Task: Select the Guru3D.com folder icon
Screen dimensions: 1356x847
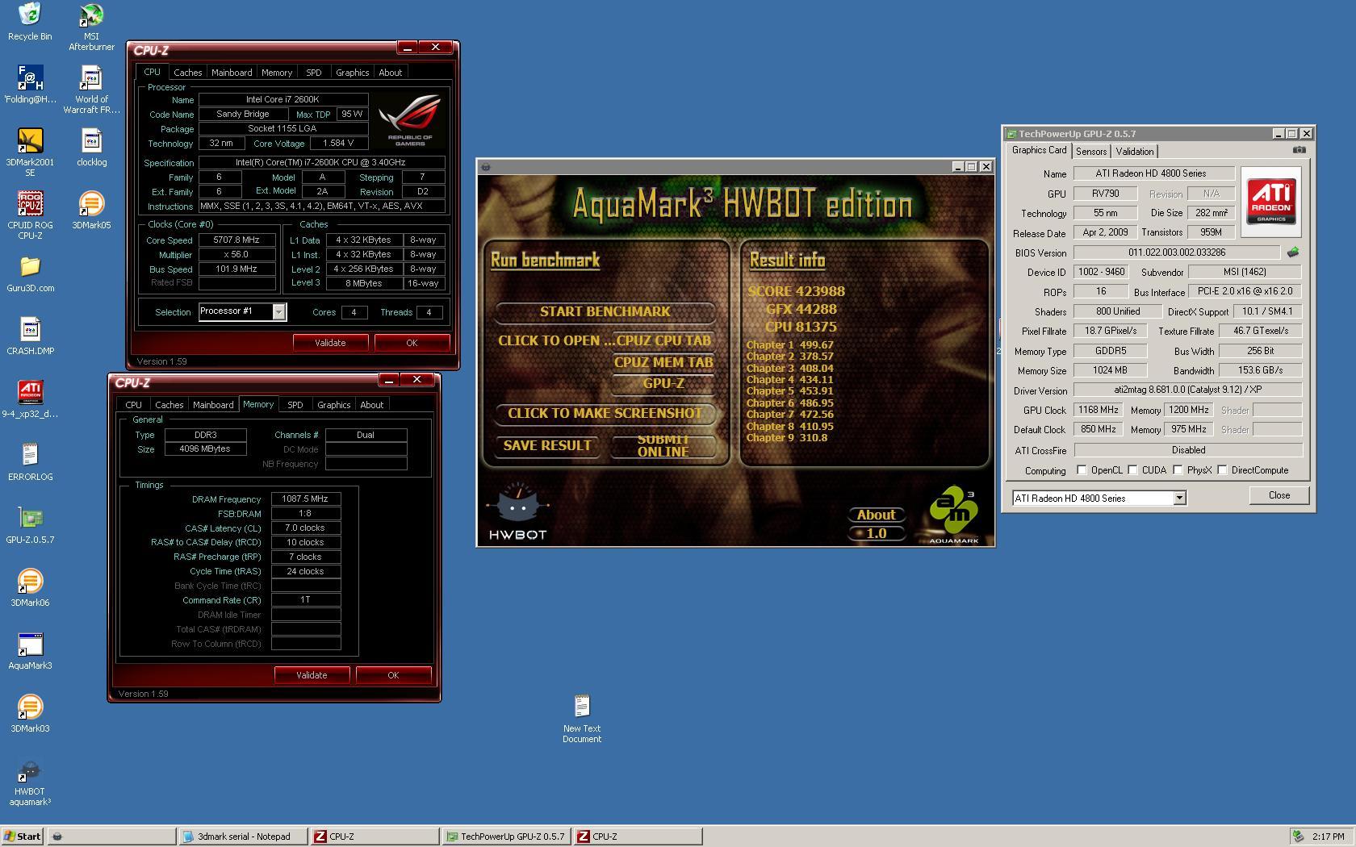Action: 30,273
